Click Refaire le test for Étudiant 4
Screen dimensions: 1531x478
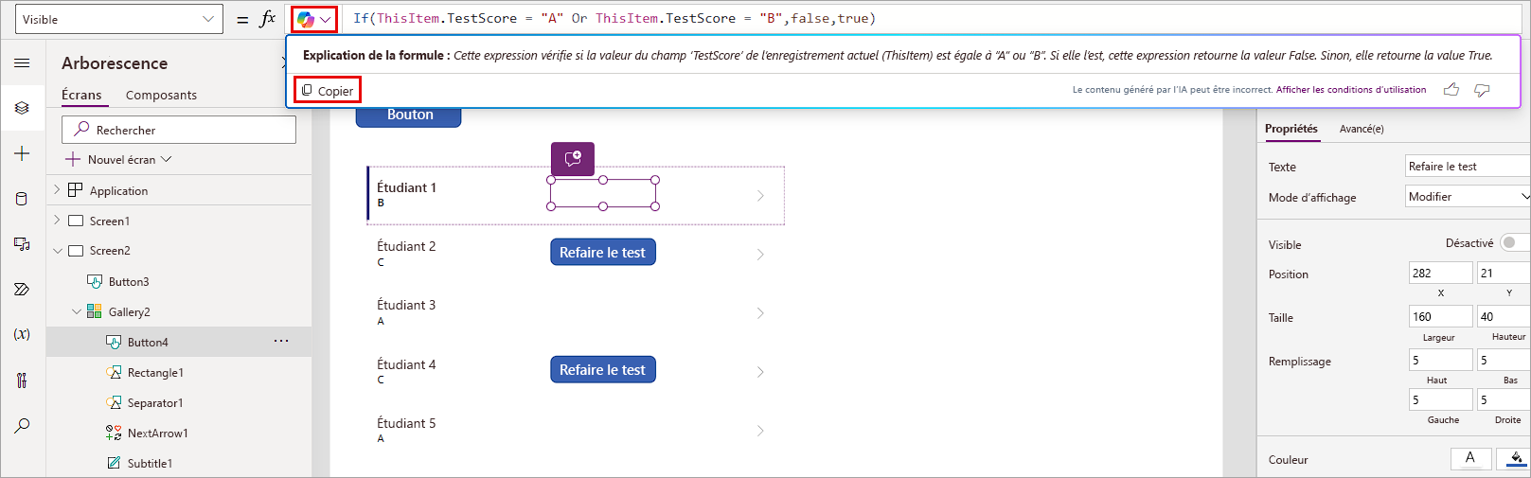point(602,370)
